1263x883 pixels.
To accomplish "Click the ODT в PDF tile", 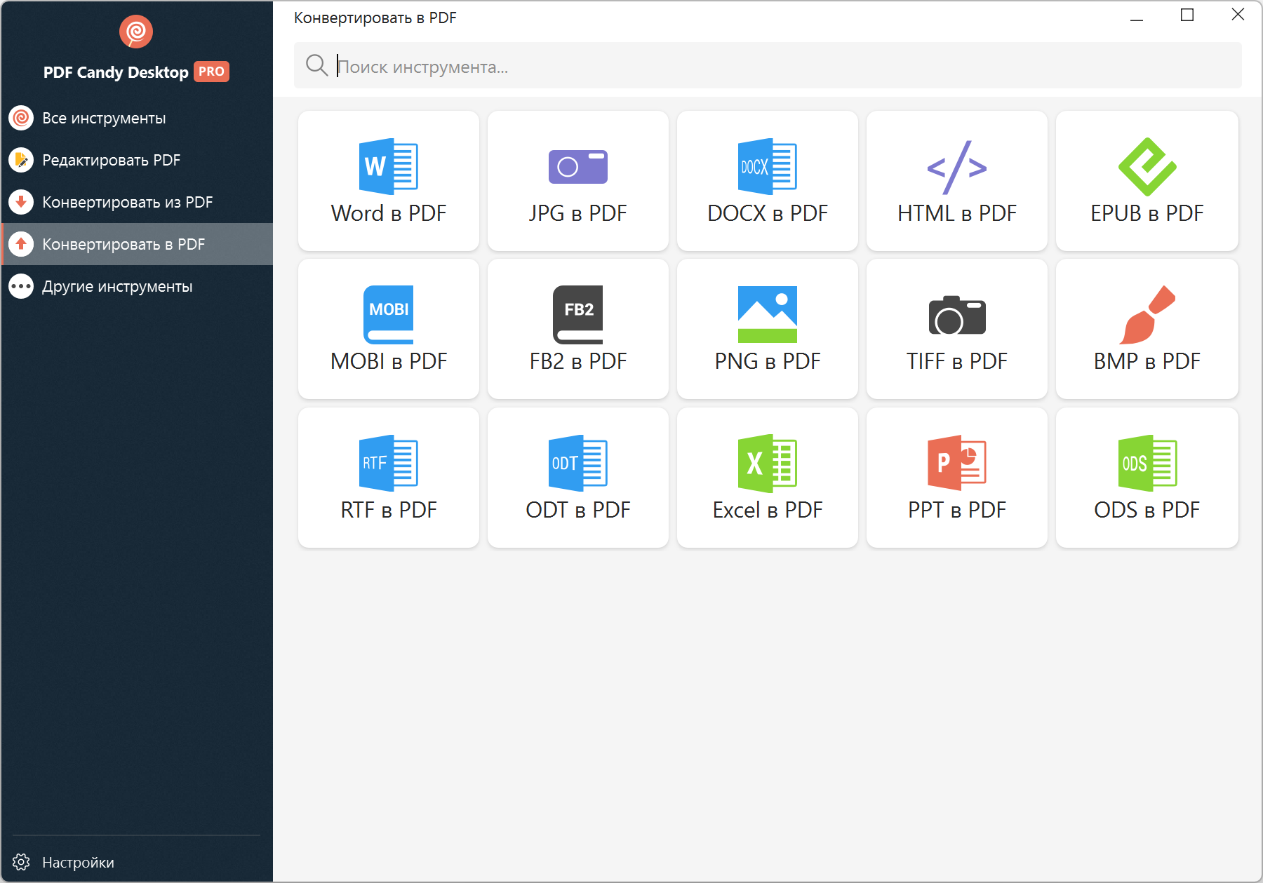I will pos(577,478).
